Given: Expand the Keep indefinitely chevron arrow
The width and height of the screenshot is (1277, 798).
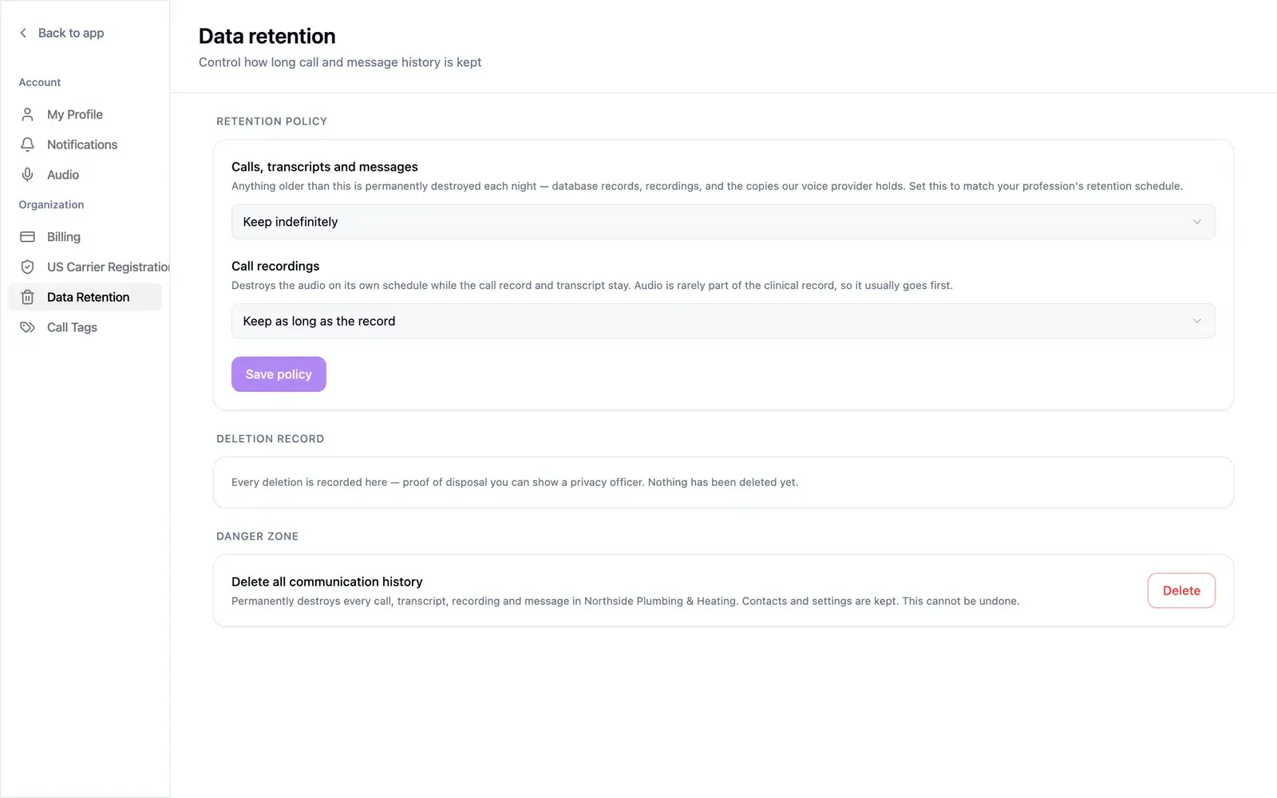Looking at the screenshot, I should (1196, 222).
